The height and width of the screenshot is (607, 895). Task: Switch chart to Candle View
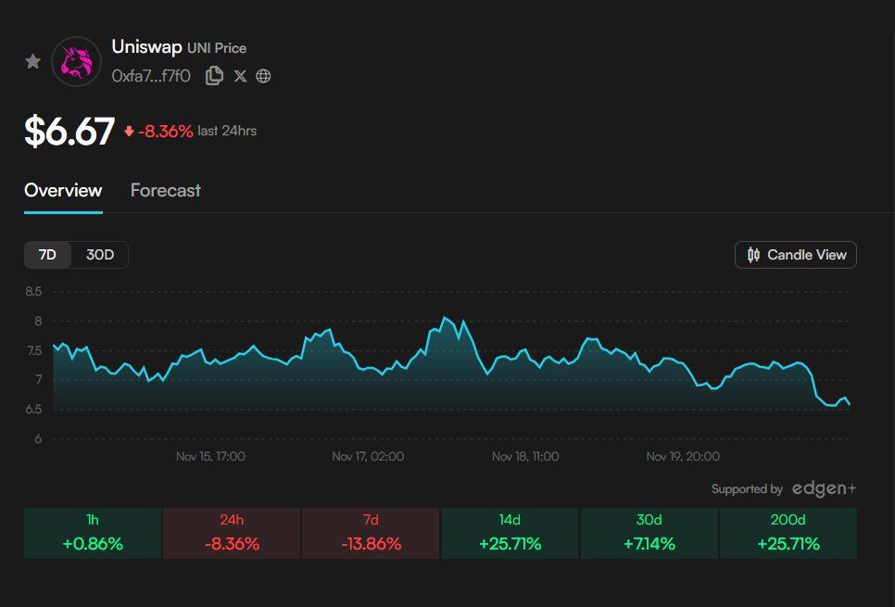pyautogui.click(x=795, y=254)
